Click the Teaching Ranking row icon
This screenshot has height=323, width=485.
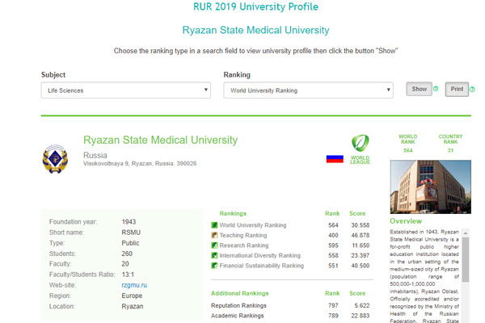tap(214, 235)
